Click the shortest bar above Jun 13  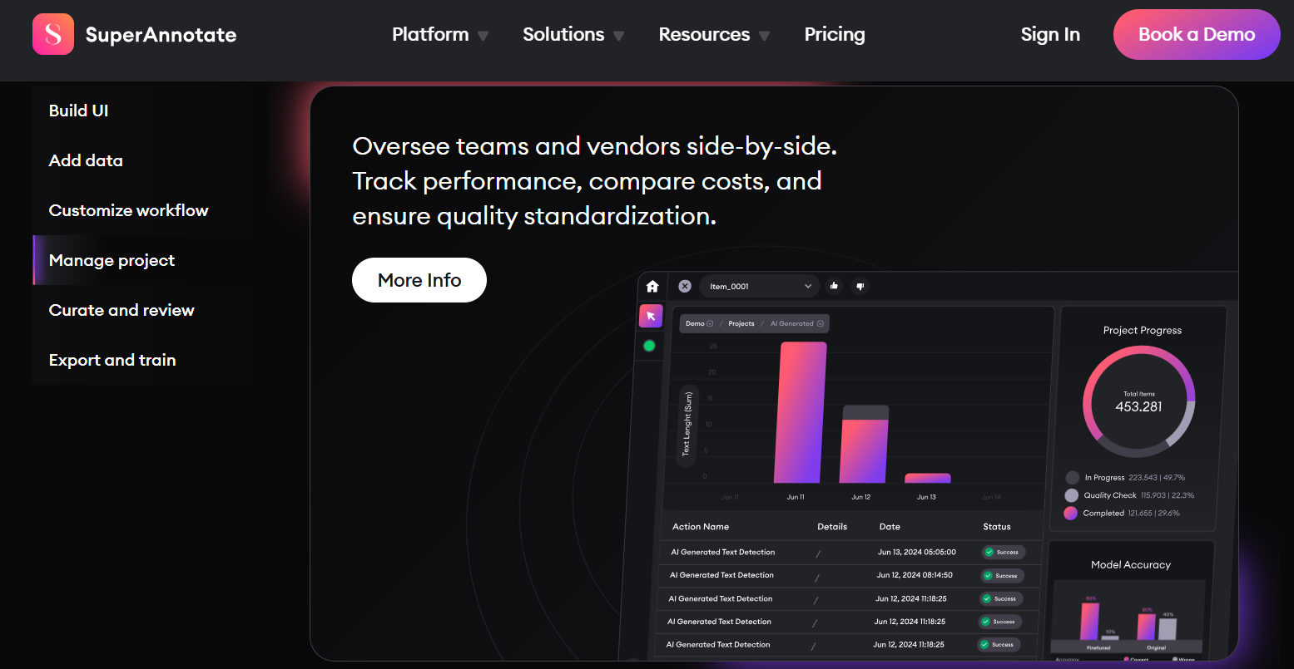(927, 478)
